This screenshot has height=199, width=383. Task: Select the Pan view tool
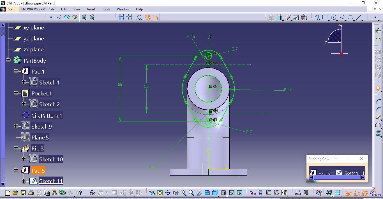[168, 193]
